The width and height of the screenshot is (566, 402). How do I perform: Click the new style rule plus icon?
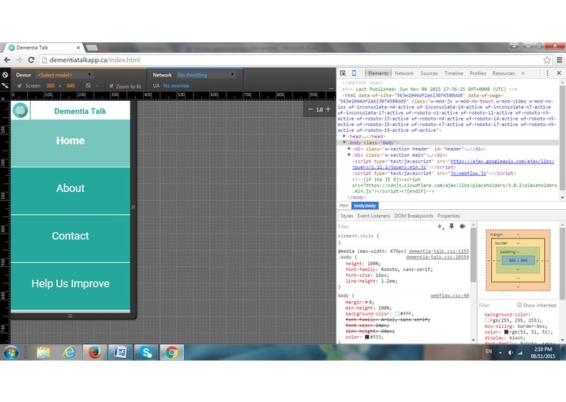441,226
